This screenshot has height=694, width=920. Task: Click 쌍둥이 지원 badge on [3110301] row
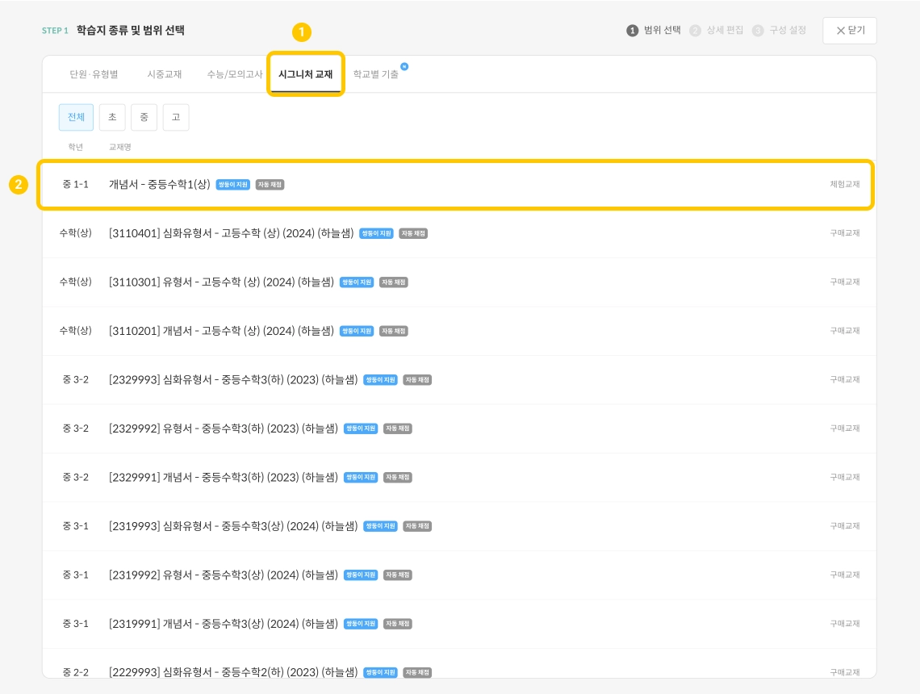click(x=357, y=282)
